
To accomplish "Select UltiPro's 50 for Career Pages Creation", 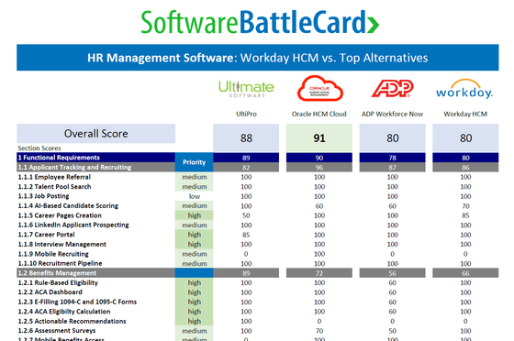I will point(246,215).
